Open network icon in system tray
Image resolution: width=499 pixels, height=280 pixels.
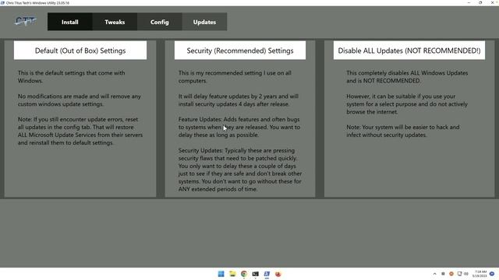459,274
